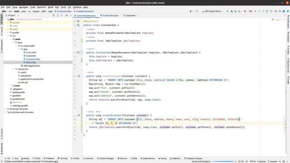Open Notifications side panel
The width and height of the screenshot is (290, 163).
point(288,22)
